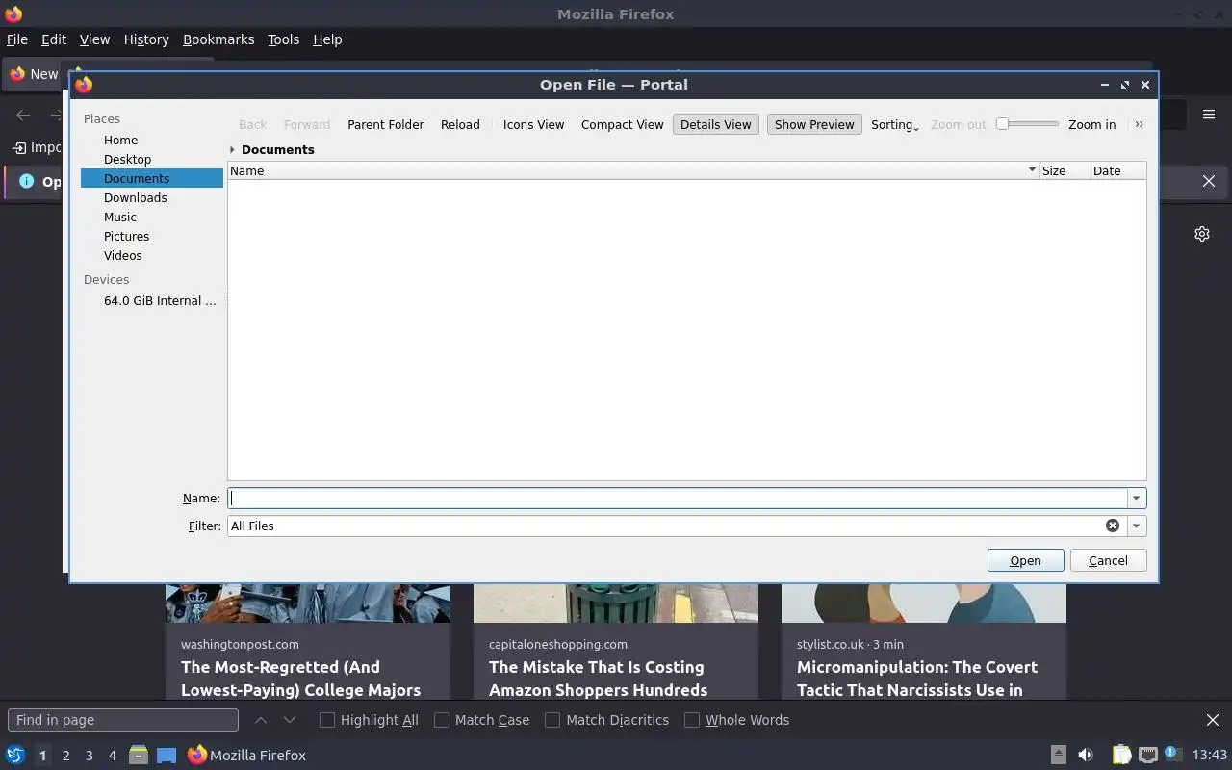Click the removable media eject tray icon
Screen dimensions: 1232x770
(x=1058, y=755)
